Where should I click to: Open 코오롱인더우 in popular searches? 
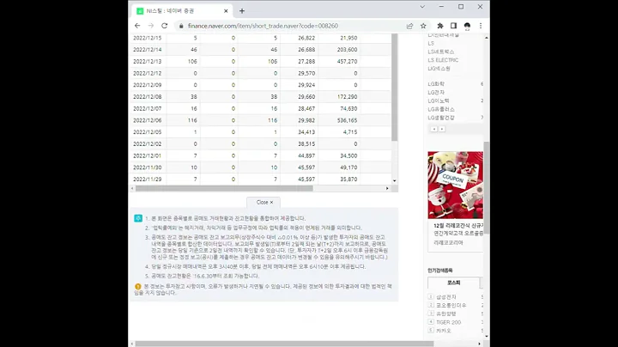point(451,305)
